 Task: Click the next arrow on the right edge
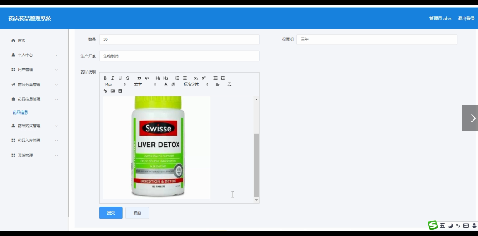pyautogui.click(x=470, y=118)
